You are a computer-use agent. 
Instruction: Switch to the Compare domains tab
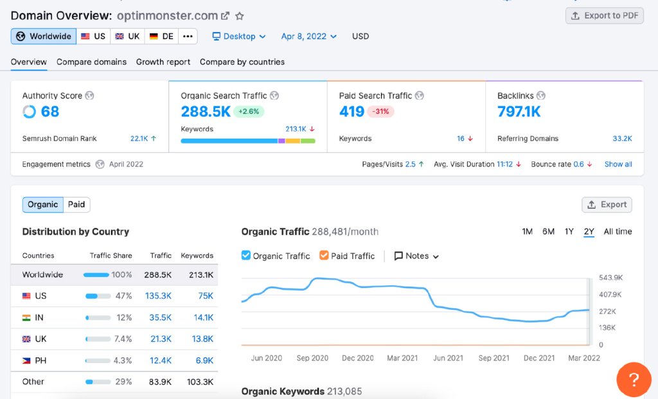coord(91,62)
